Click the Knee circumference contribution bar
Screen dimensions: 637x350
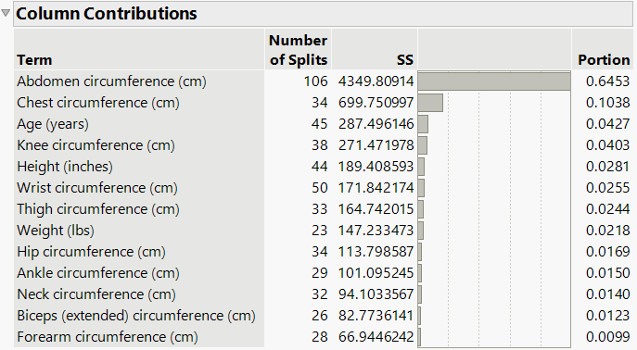(x=423, y=145)
